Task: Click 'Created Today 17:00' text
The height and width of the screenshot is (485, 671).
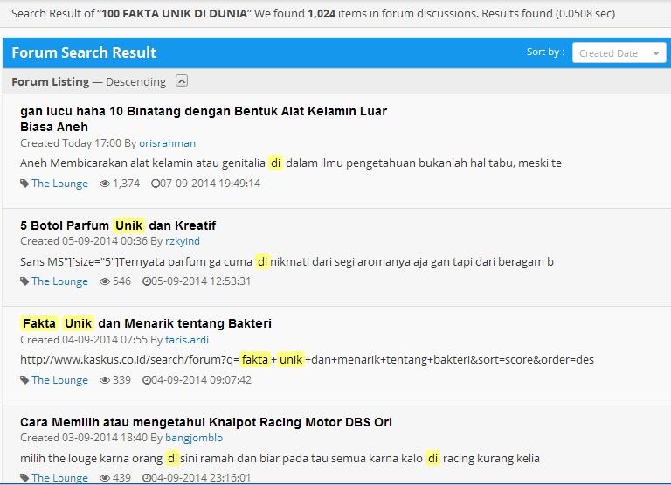Action: [x=71, y=143]
